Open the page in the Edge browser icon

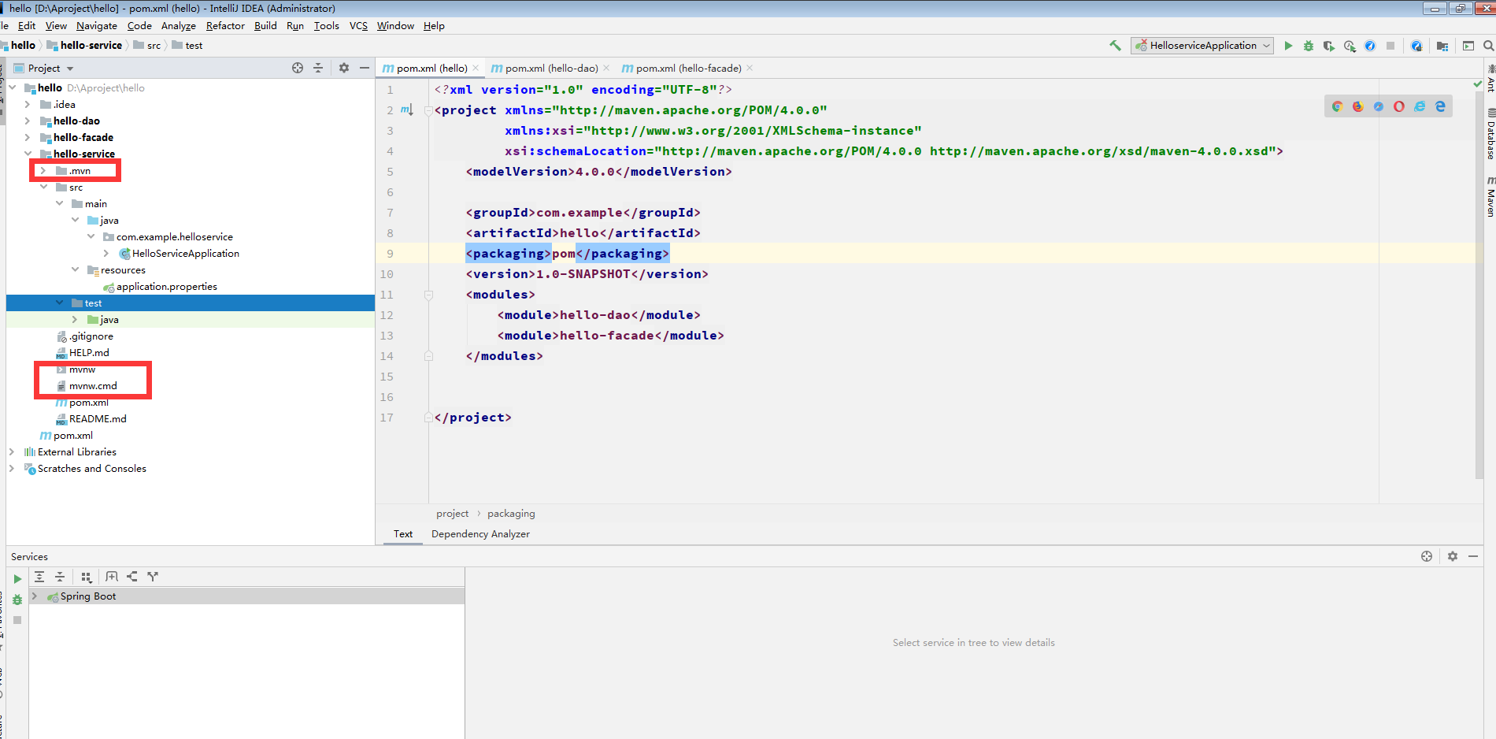coord(1440,106)
